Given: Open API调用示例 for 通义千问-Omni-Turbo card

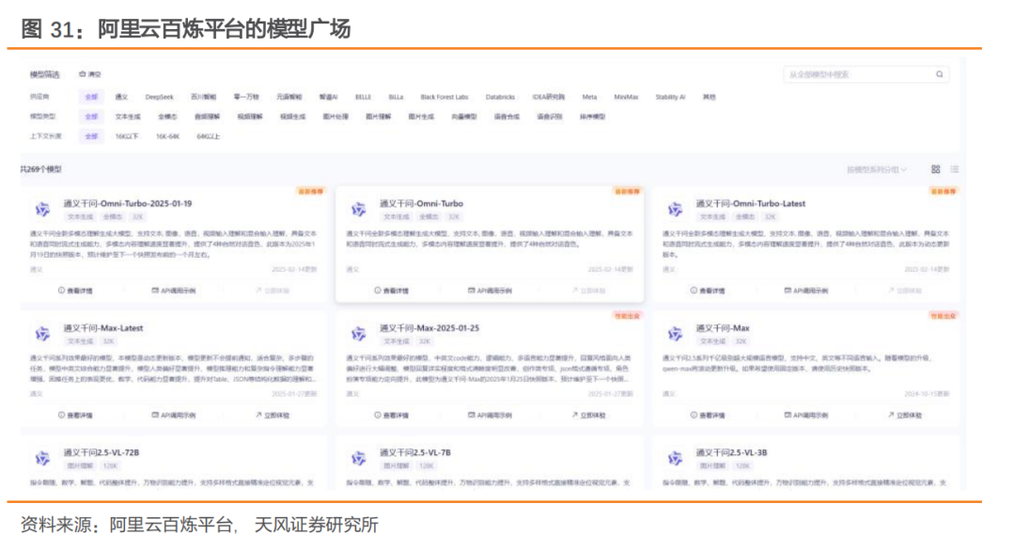Looking at the screenshot, I should (x=490, y=291).
